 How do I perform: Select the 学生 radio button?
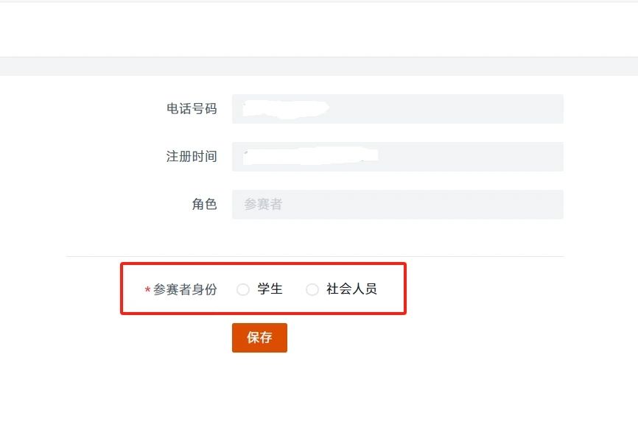pyautogui.click(x=243, y=290)
